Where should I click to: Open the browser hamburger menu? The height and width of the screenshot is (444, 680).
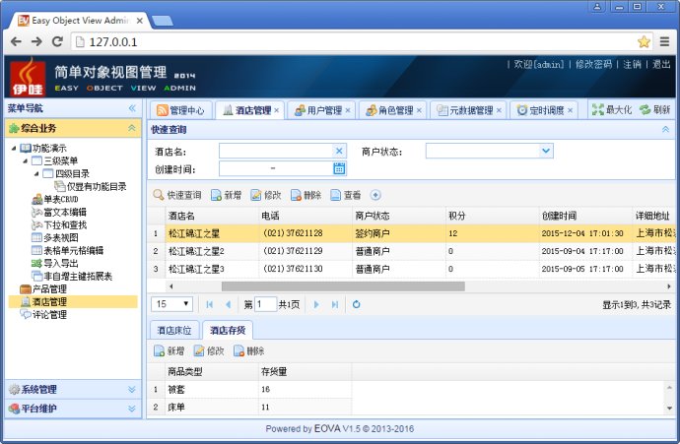(x=664, y=41)
